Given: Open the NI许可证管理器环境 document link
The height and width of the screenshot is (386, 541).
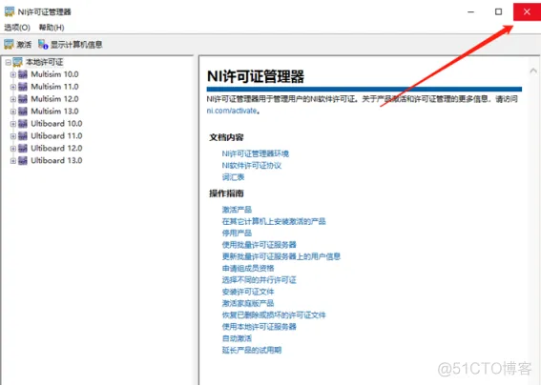Looking at the screenshot, I should (x=256, y=153).
